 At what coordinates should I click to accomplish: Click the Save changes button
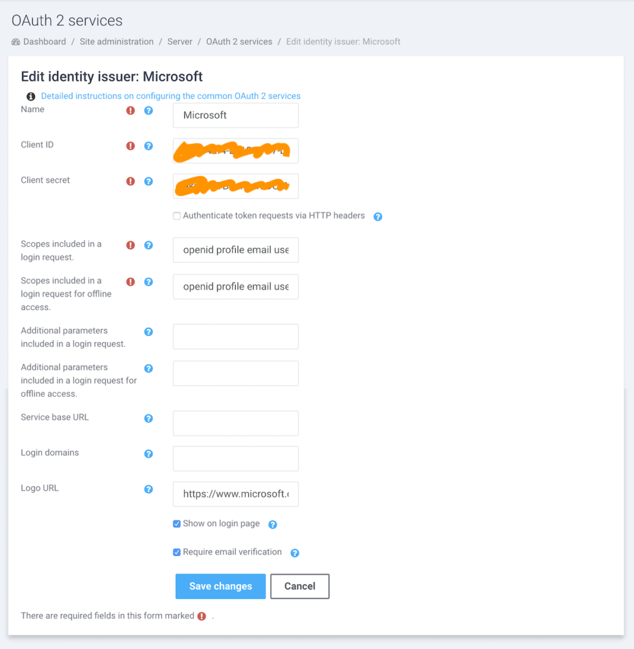pos(220,586)
